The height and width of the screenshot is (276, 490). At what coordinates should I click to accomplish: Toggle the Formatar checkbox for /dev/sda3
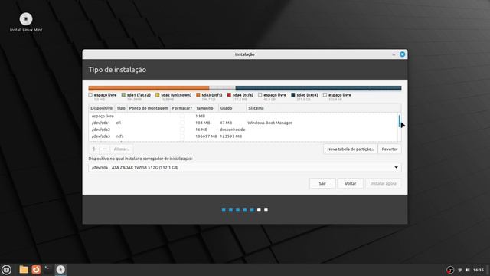tap(182, 136)
